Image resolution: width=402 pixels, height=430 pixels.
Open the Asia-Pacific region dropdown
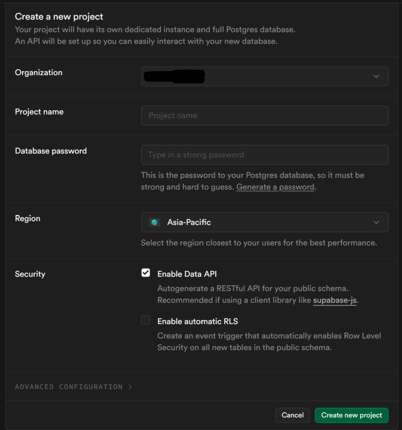(x=265, y=222)
